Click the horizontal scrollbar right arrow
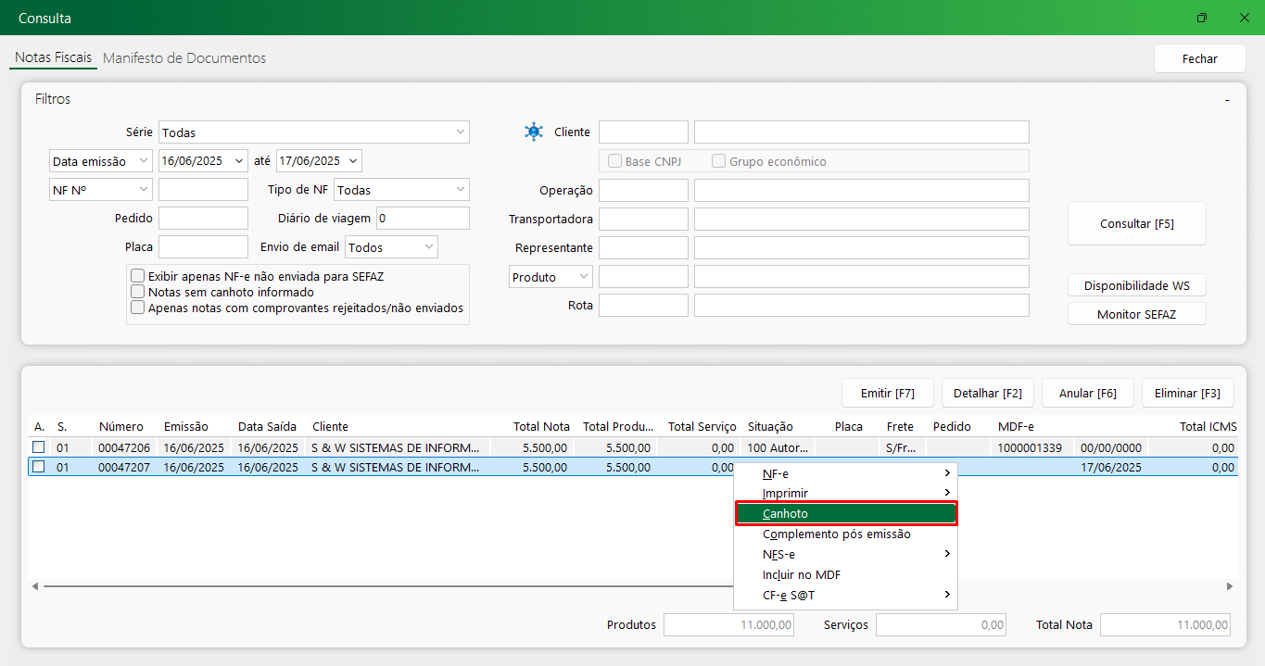The image size is (1265, 666). coord(1230,586)
